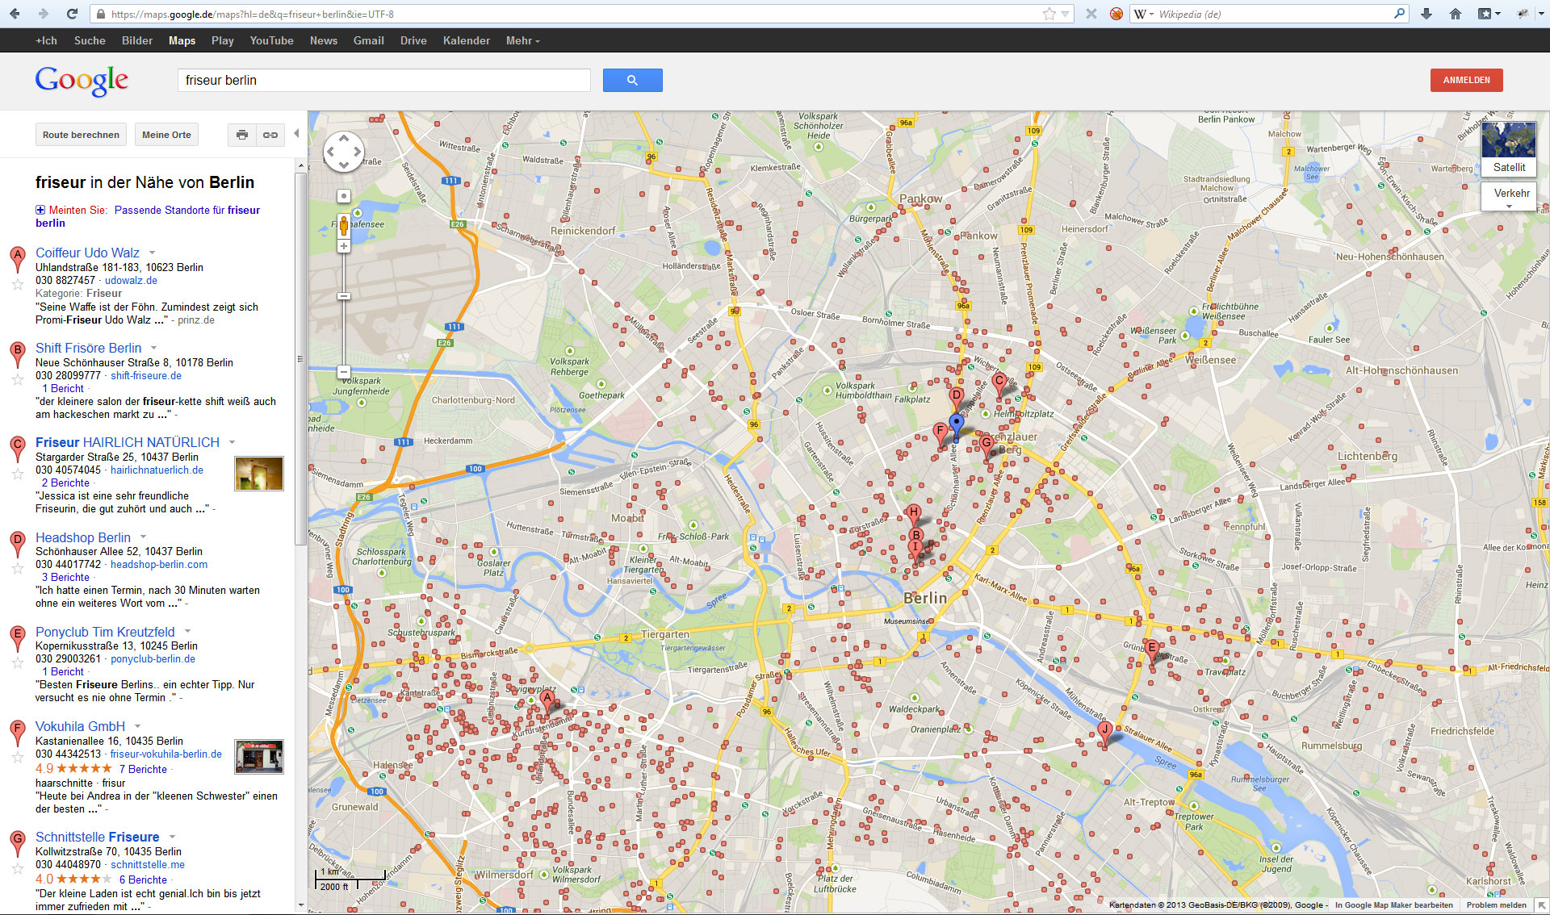Click the blue map search button
This screenshot has height=915, width=1550.
click(x=632, y=80)
